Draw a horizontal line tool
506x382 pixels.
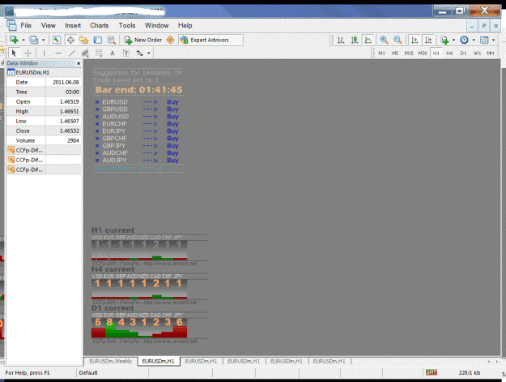click(x=58, y=53)
